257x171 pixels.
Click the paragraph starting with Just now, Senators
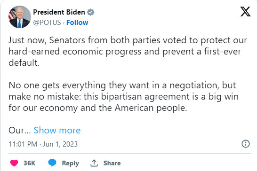pos(128,51)
